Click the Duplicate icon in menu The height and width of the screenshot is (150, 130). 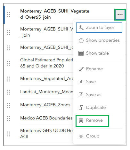(81, 108)
